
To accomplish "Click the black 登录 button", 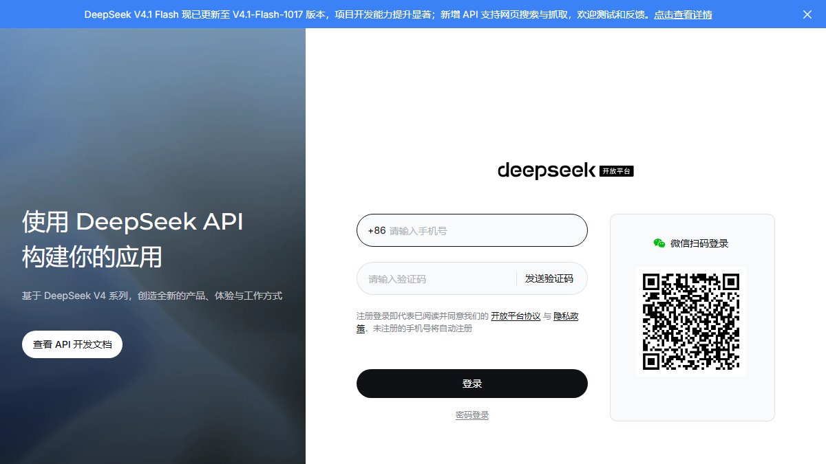I will coord(472,384).
